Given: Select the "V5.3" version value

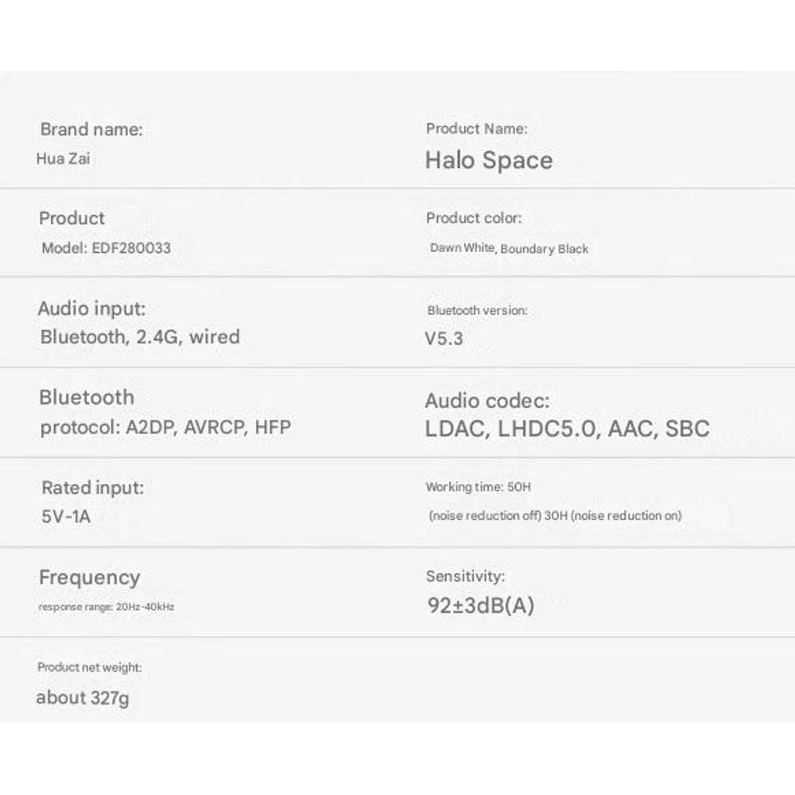Looking at the screenshot, I should (444, 339).
